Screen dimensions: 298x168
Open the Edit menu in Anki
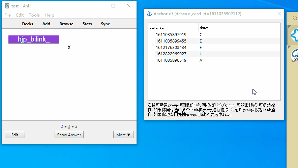coord(20,15)
